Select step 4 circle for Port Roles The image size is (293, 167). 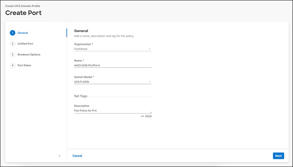coord(13,65)
